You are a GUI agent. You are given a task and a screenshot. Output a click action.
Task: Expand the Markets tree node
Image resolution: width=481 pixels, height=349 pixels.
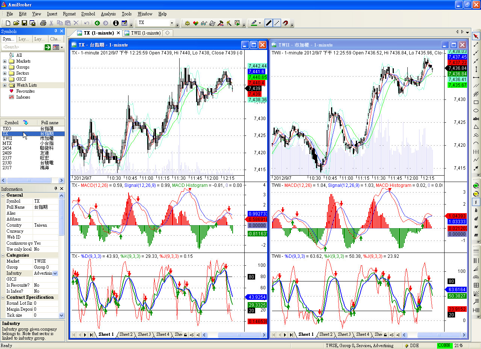(5, 61)
